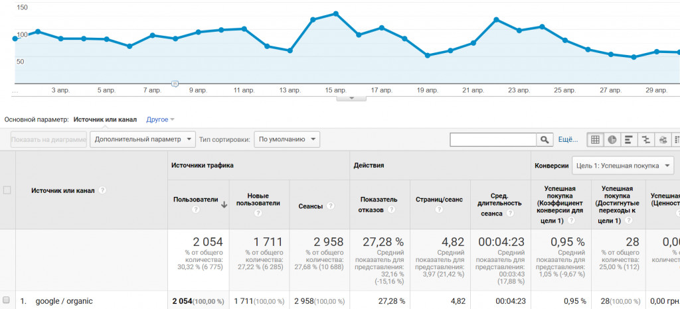Click the Ещё… advanced filter link
Screen dimensions: 680x309
(568, 139)
